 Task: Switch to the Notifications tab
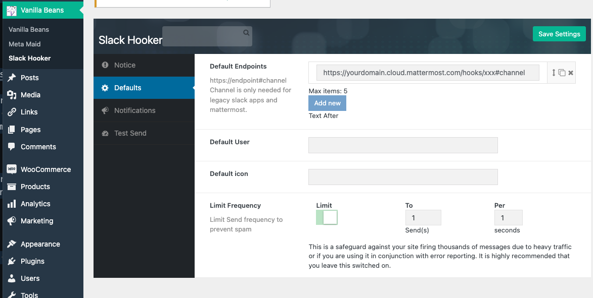pyautogui.click(x=144, y=110)
